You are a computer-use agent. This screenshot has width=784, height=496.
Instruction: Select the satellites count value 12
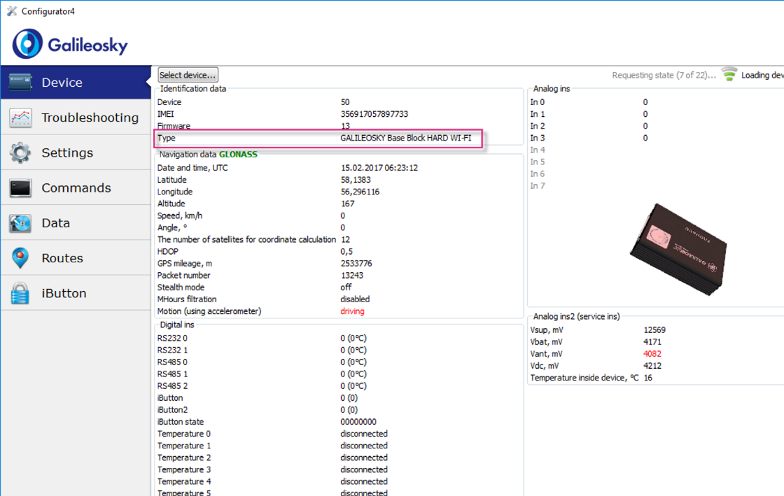346,239
